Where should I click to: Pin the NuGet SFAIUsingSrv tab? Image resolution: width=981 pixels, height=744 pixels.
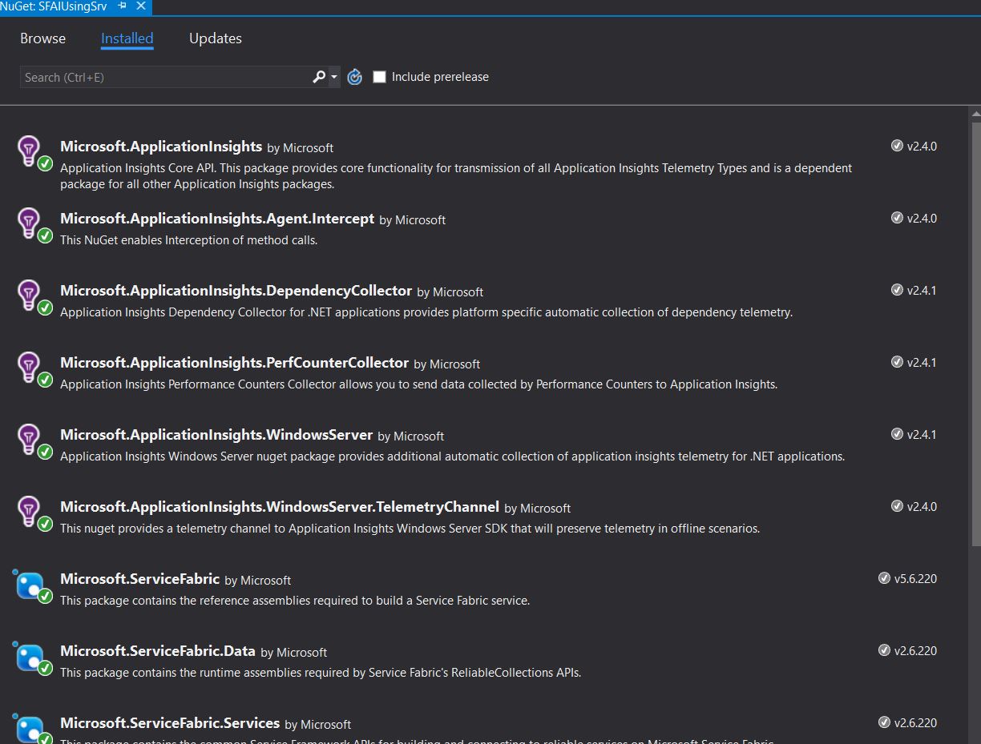pyautogui.click(x=123, y=6)
